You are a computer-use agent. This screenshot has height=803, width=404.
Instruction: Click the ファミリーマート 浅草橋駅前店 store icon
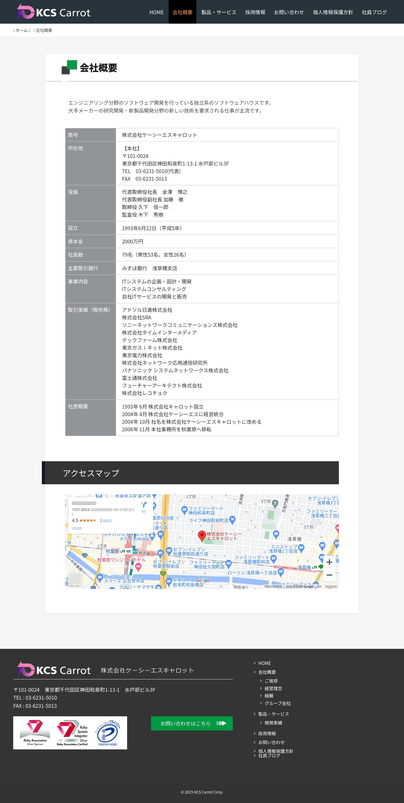[273, 559]
